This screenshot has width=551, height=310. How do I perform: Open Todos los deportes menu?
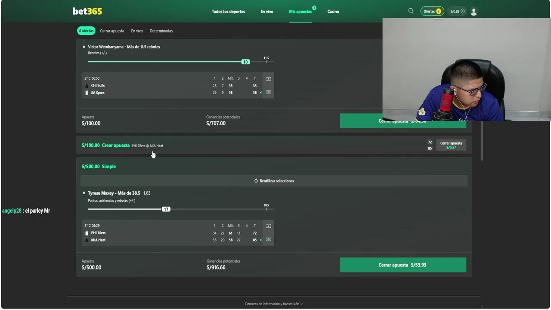coord(228,12)
